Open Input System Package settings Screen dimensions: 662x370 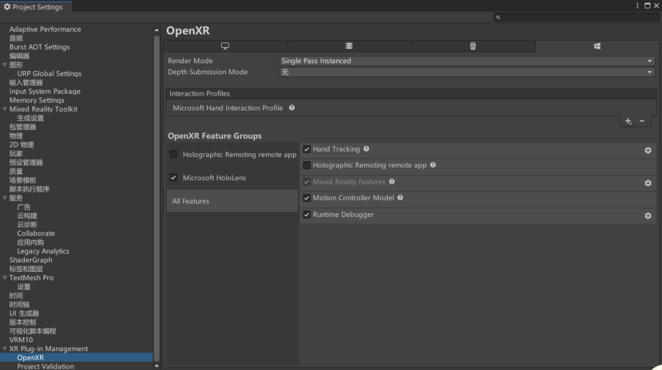[x=45, y=91]
